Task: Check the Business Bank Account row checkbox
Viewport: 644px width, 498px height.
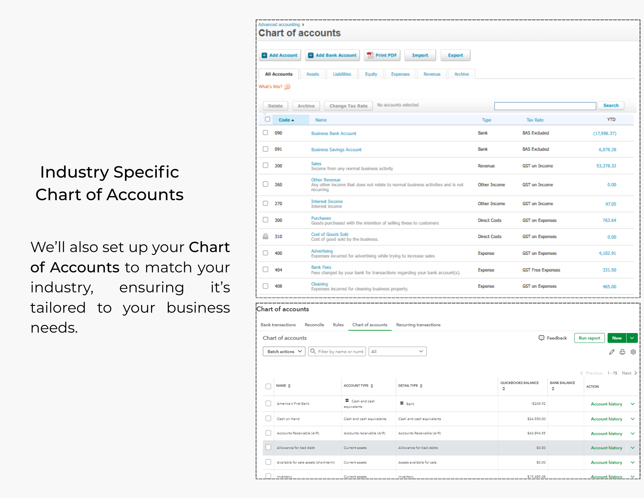Action: pos(265,133)
